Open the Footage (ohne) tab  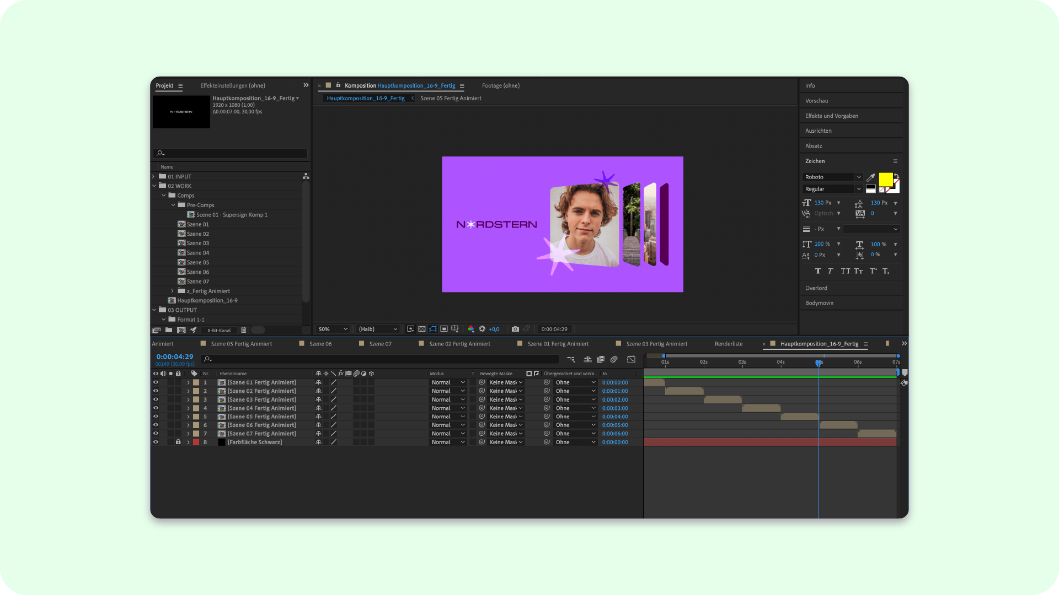501,85
